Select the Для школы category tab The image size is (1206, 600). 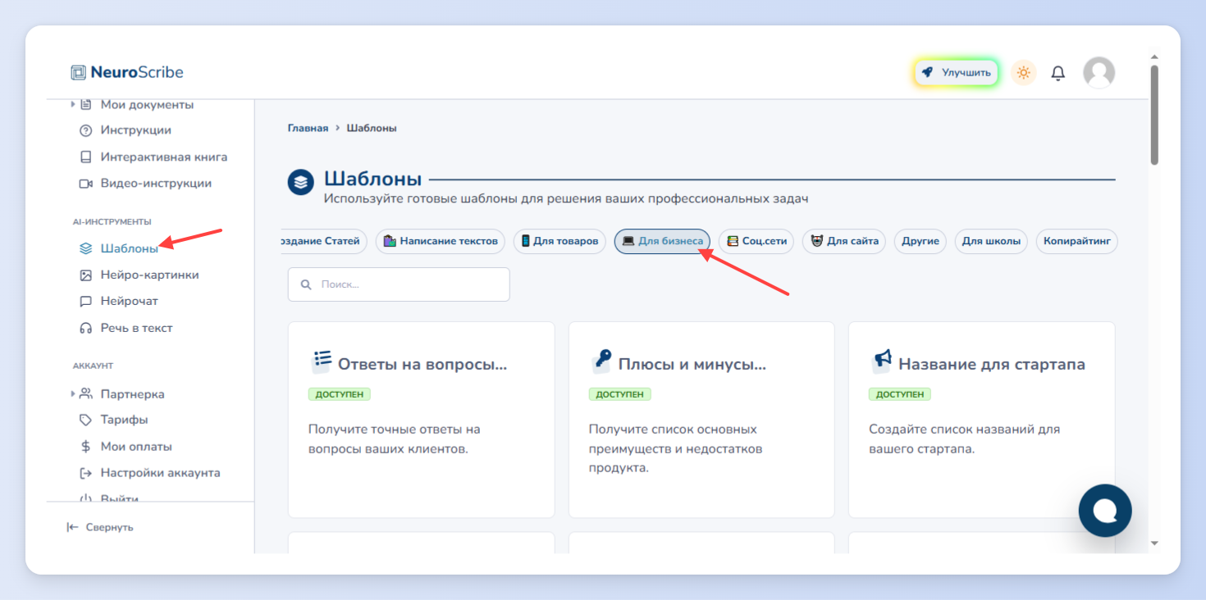991,241
